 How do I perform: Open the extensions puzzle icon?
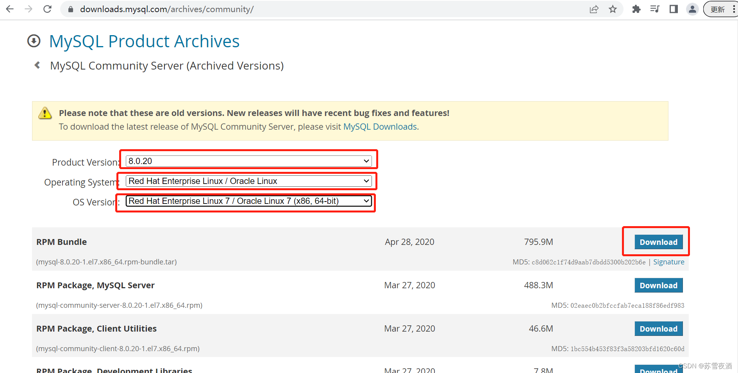pos(636,9)
